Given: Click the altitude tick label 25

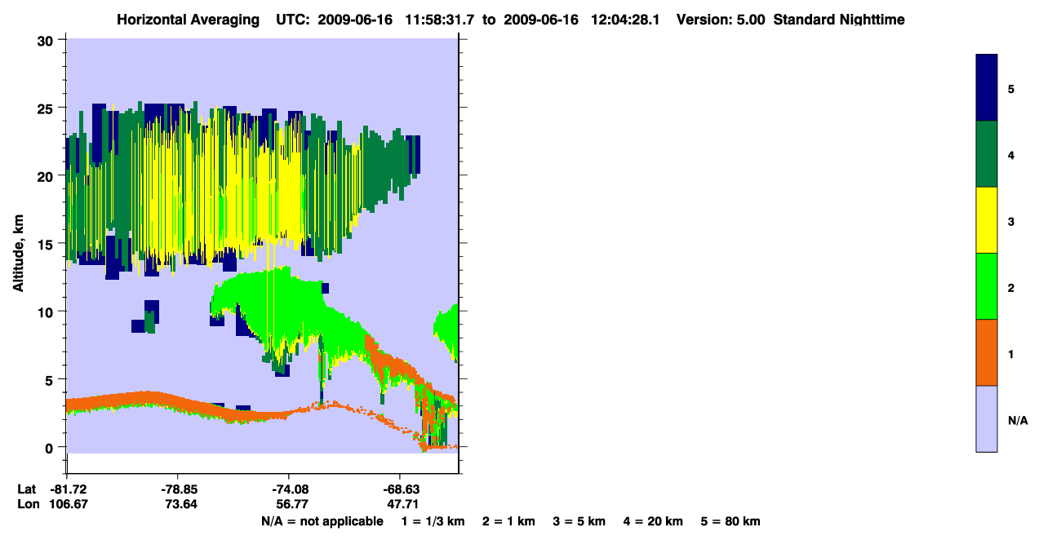Looking at the screenshot, I should click(47, 108).
